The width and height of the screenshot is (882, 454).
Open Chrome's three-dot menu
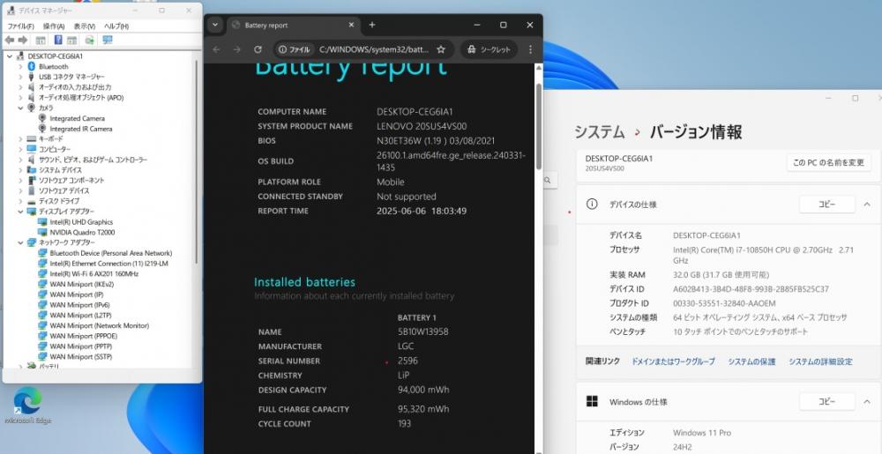pos(530,49)
